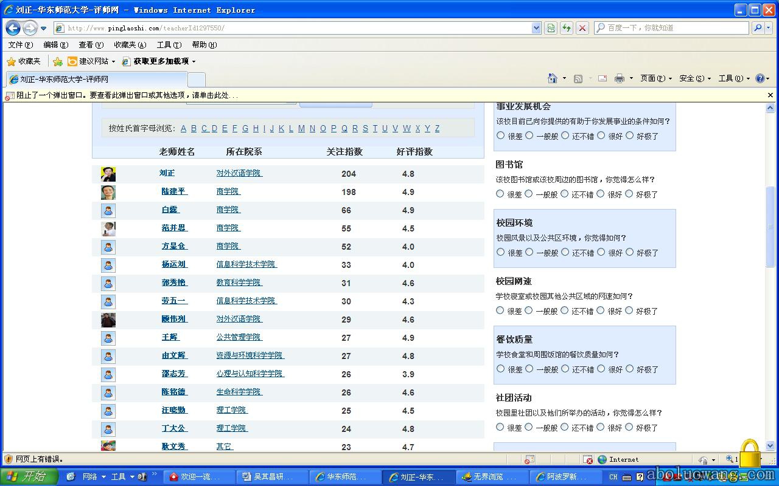Select 好极了 for 事业发展机会
This screenshot has height=486, width=779.
coord(630,135)
